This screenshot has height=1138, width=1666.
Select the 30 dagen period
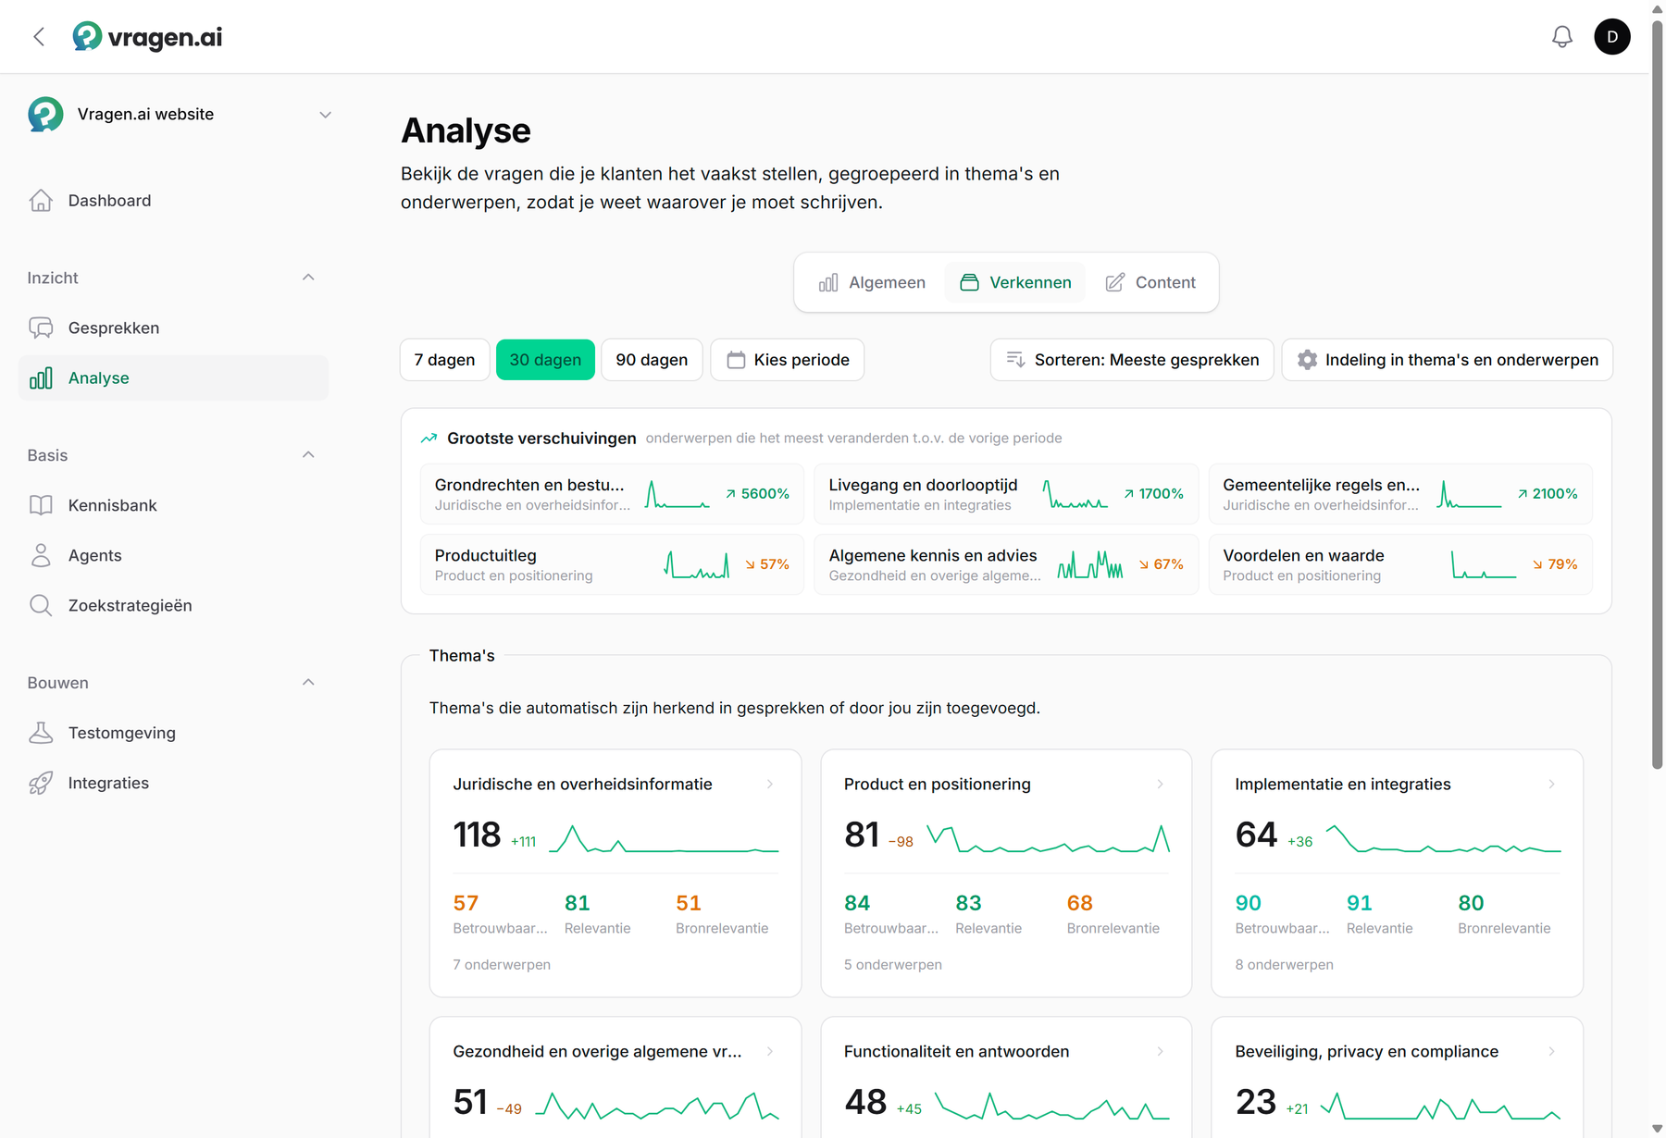pos(545,361)
